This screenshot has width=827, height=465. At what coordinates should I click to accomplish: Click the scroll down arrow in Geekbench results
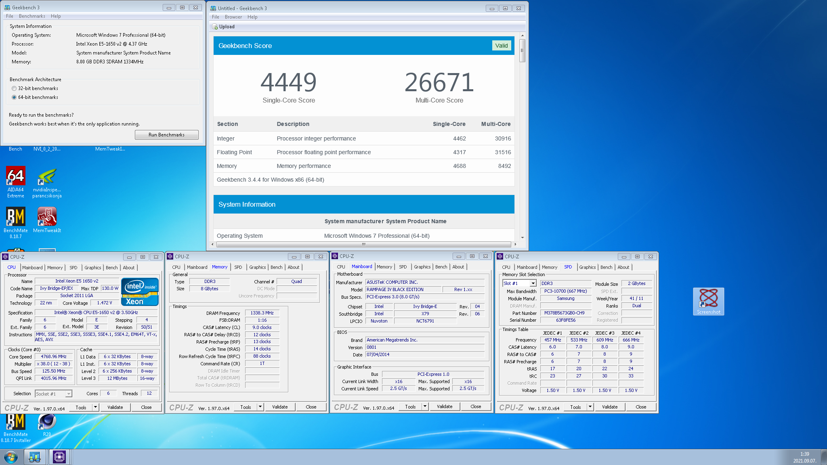pyautogui.click(x=522, y=238)
